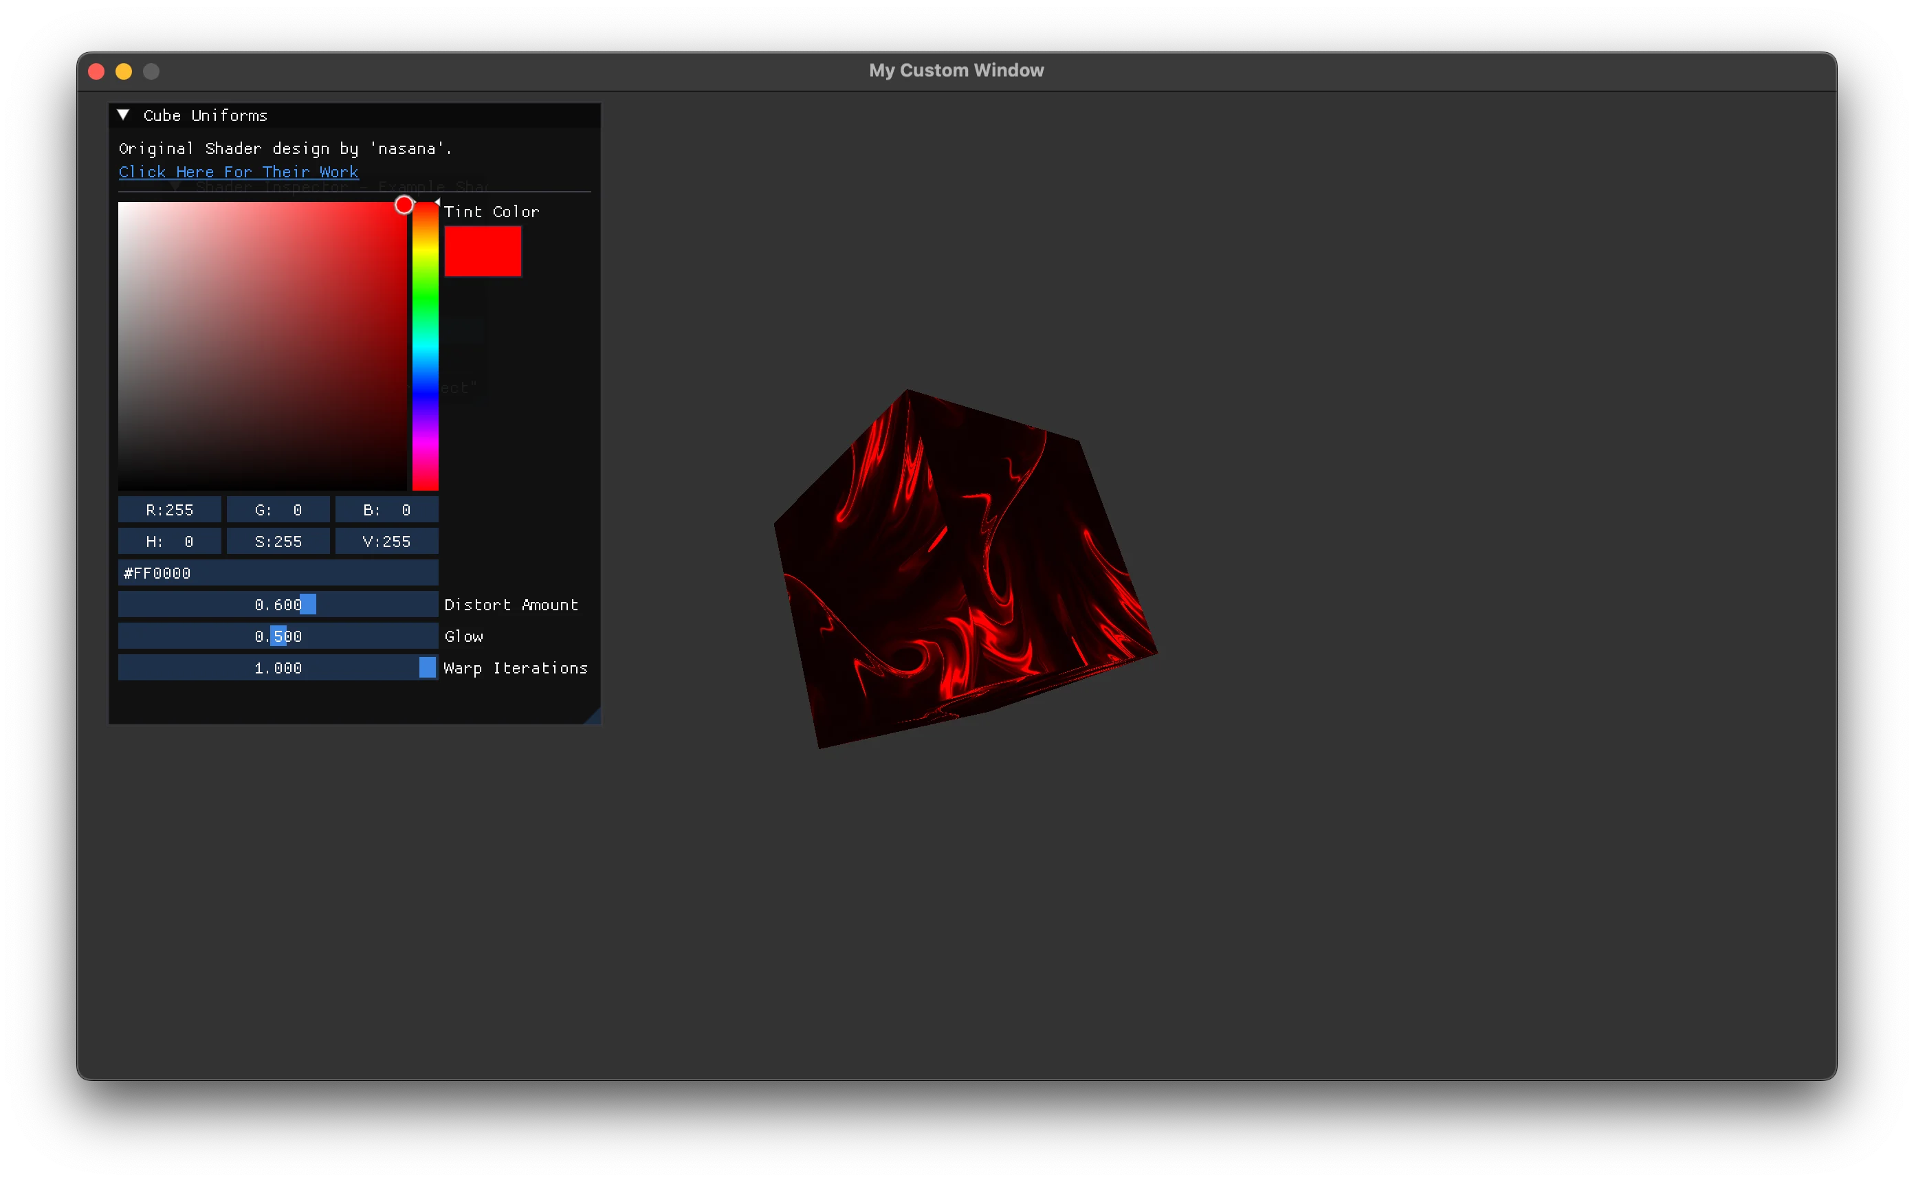Adjust the Distort Amount slider

278,604
